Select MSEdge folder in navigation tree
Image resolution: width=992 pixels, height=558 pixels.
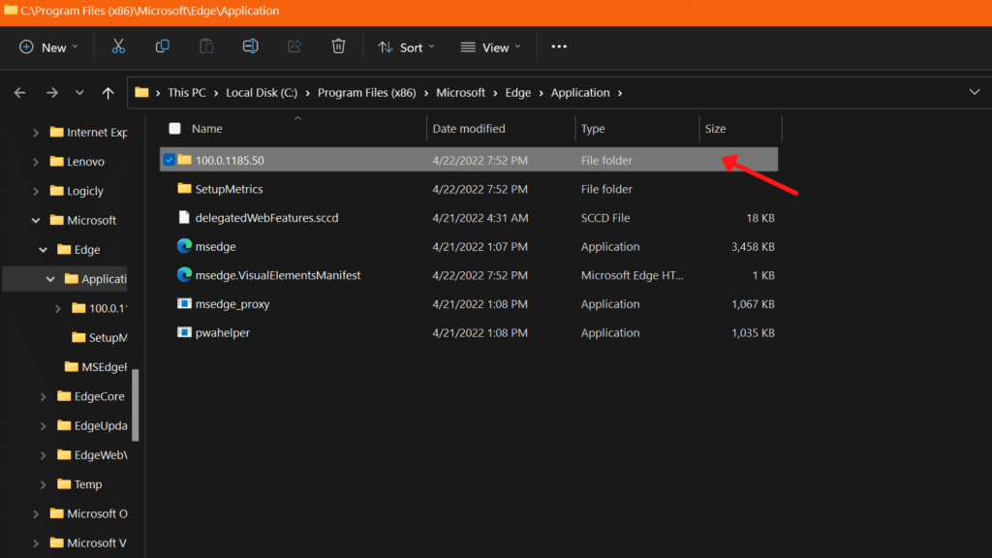click(96, 367)
